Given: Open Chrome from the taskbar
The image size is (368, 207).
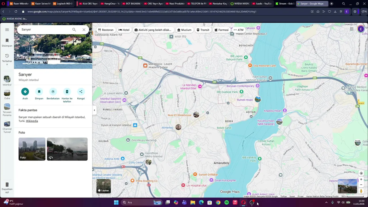Looking at the screenshot, I should click(218, 202).
